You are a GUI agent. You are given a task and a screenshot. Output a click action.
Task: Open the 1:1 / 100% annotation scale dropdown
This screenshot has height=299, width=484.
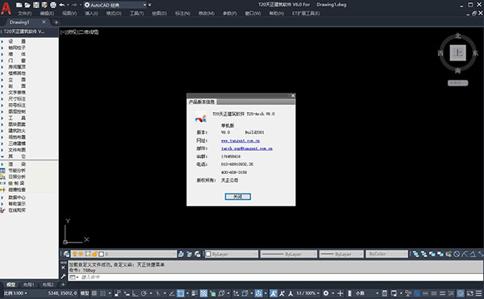coord(308,293)
